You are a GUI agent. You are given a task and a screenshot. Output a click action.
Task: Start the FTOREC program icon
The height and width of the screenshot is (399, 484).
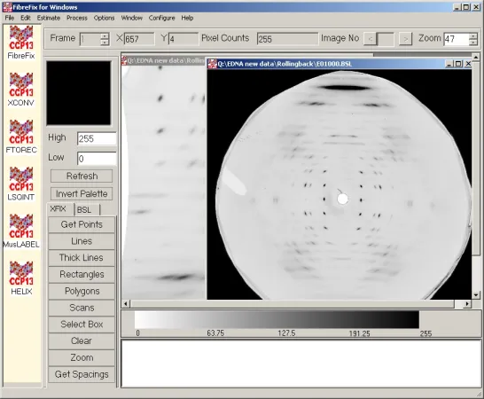click(21, 137)
